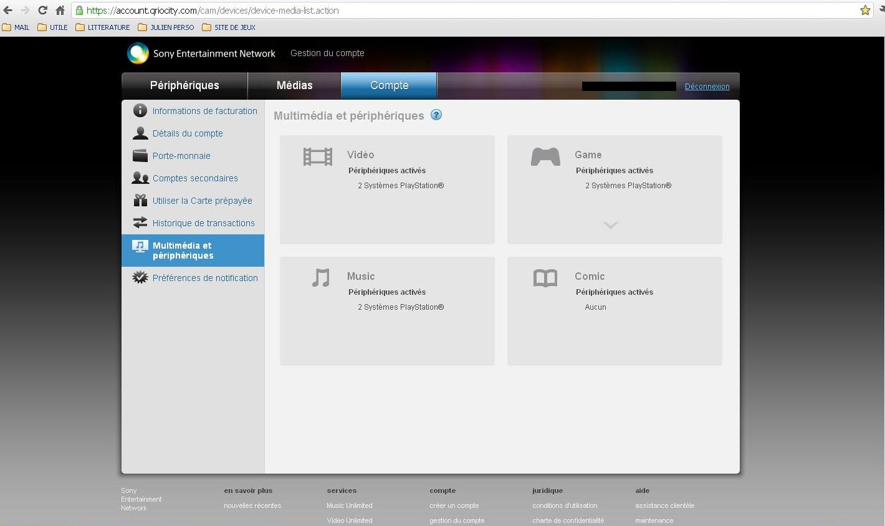Click the browser forward arrow
Viewport: 885px width, 526px height.
click(25, 10)
